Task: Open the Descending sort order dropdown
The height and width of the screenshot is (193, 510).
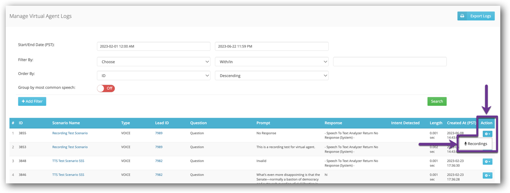Action: point(271,76)
